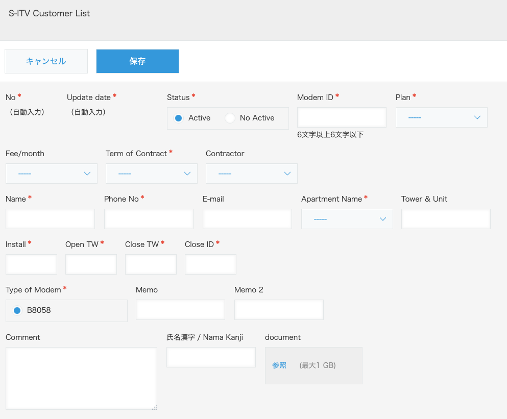Click the E-mail text field
The width and height of the screenshot is (507, 419).
(247, 219)
